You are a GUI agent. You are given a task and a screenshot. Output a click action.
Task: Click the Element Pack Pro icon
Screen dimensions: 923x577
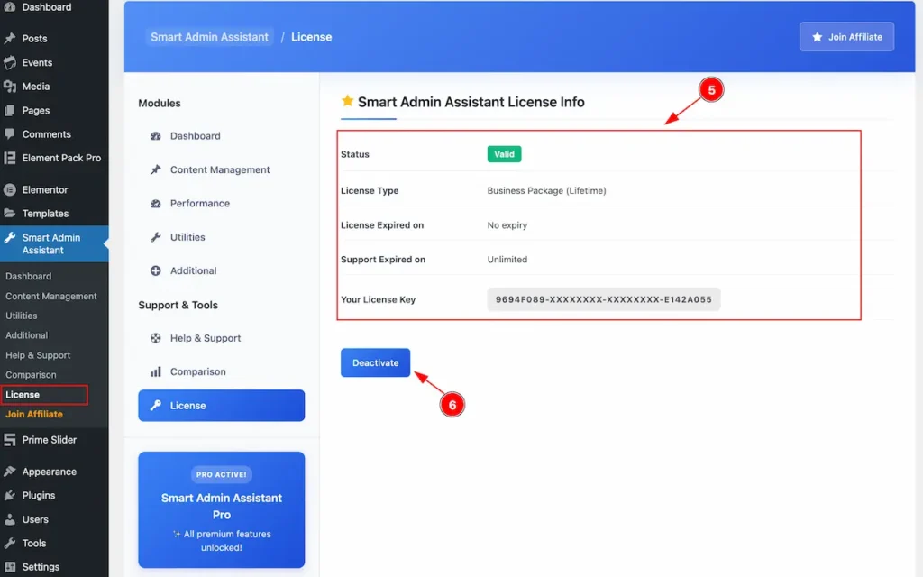tap(9, 158)
